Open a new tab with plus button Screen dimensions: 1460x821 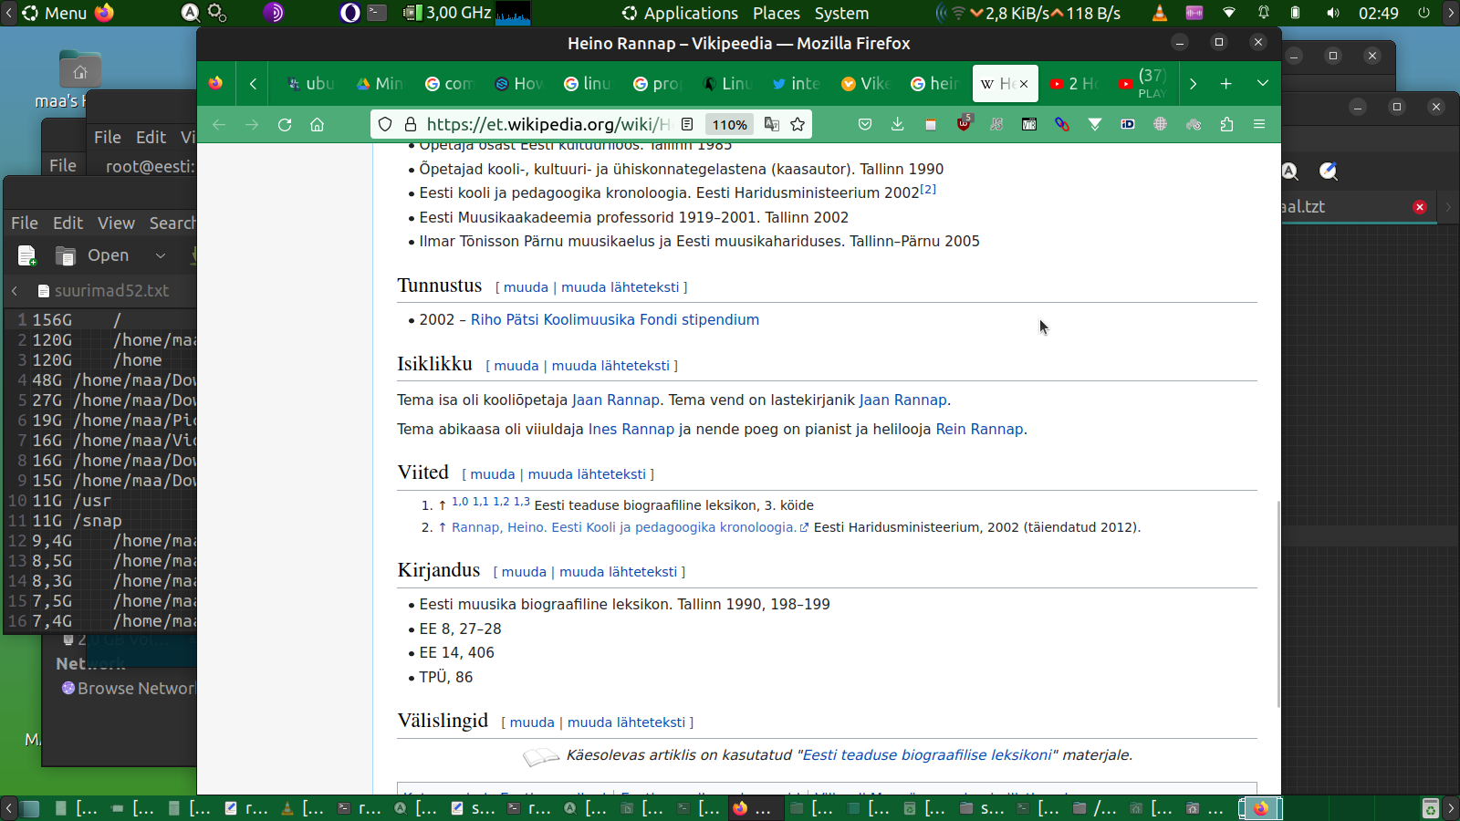point(1225,84)
